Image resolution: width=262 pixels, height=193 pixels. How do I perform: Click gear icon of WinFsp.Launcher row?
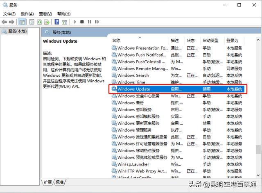[114, 164]
